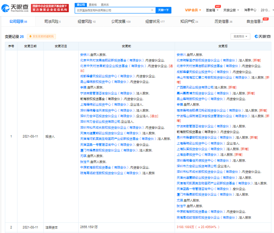Screen dimensions: 274x233
Task: Open 珠海高瓴皎恒股权投资合伙企业 in 变更后 column
Action: pyautogui.click(x=207, y=217)
